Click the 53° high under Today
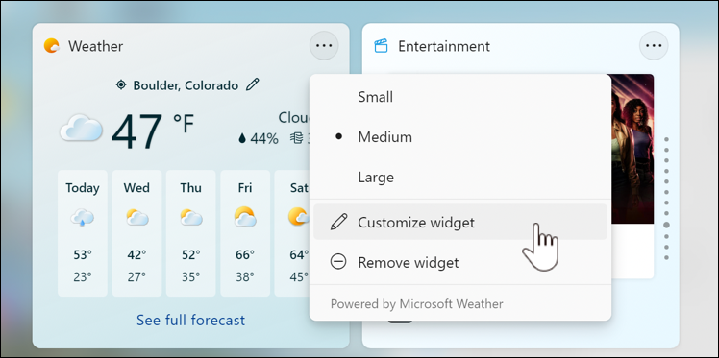Image resolution: width=719 pixels, height=358 pixels. [x=83, y=255]
